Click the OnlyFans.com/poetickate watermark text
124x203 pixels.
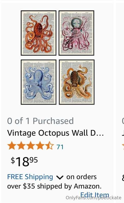click(94, 198)
